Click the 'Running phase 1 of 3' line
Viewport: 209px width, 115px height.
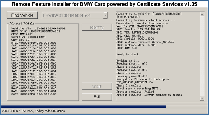click(x=132, y=64)
